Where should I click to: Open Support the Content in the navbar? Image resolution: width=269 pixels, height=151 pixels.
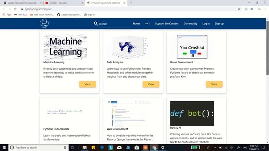point(166,23)
